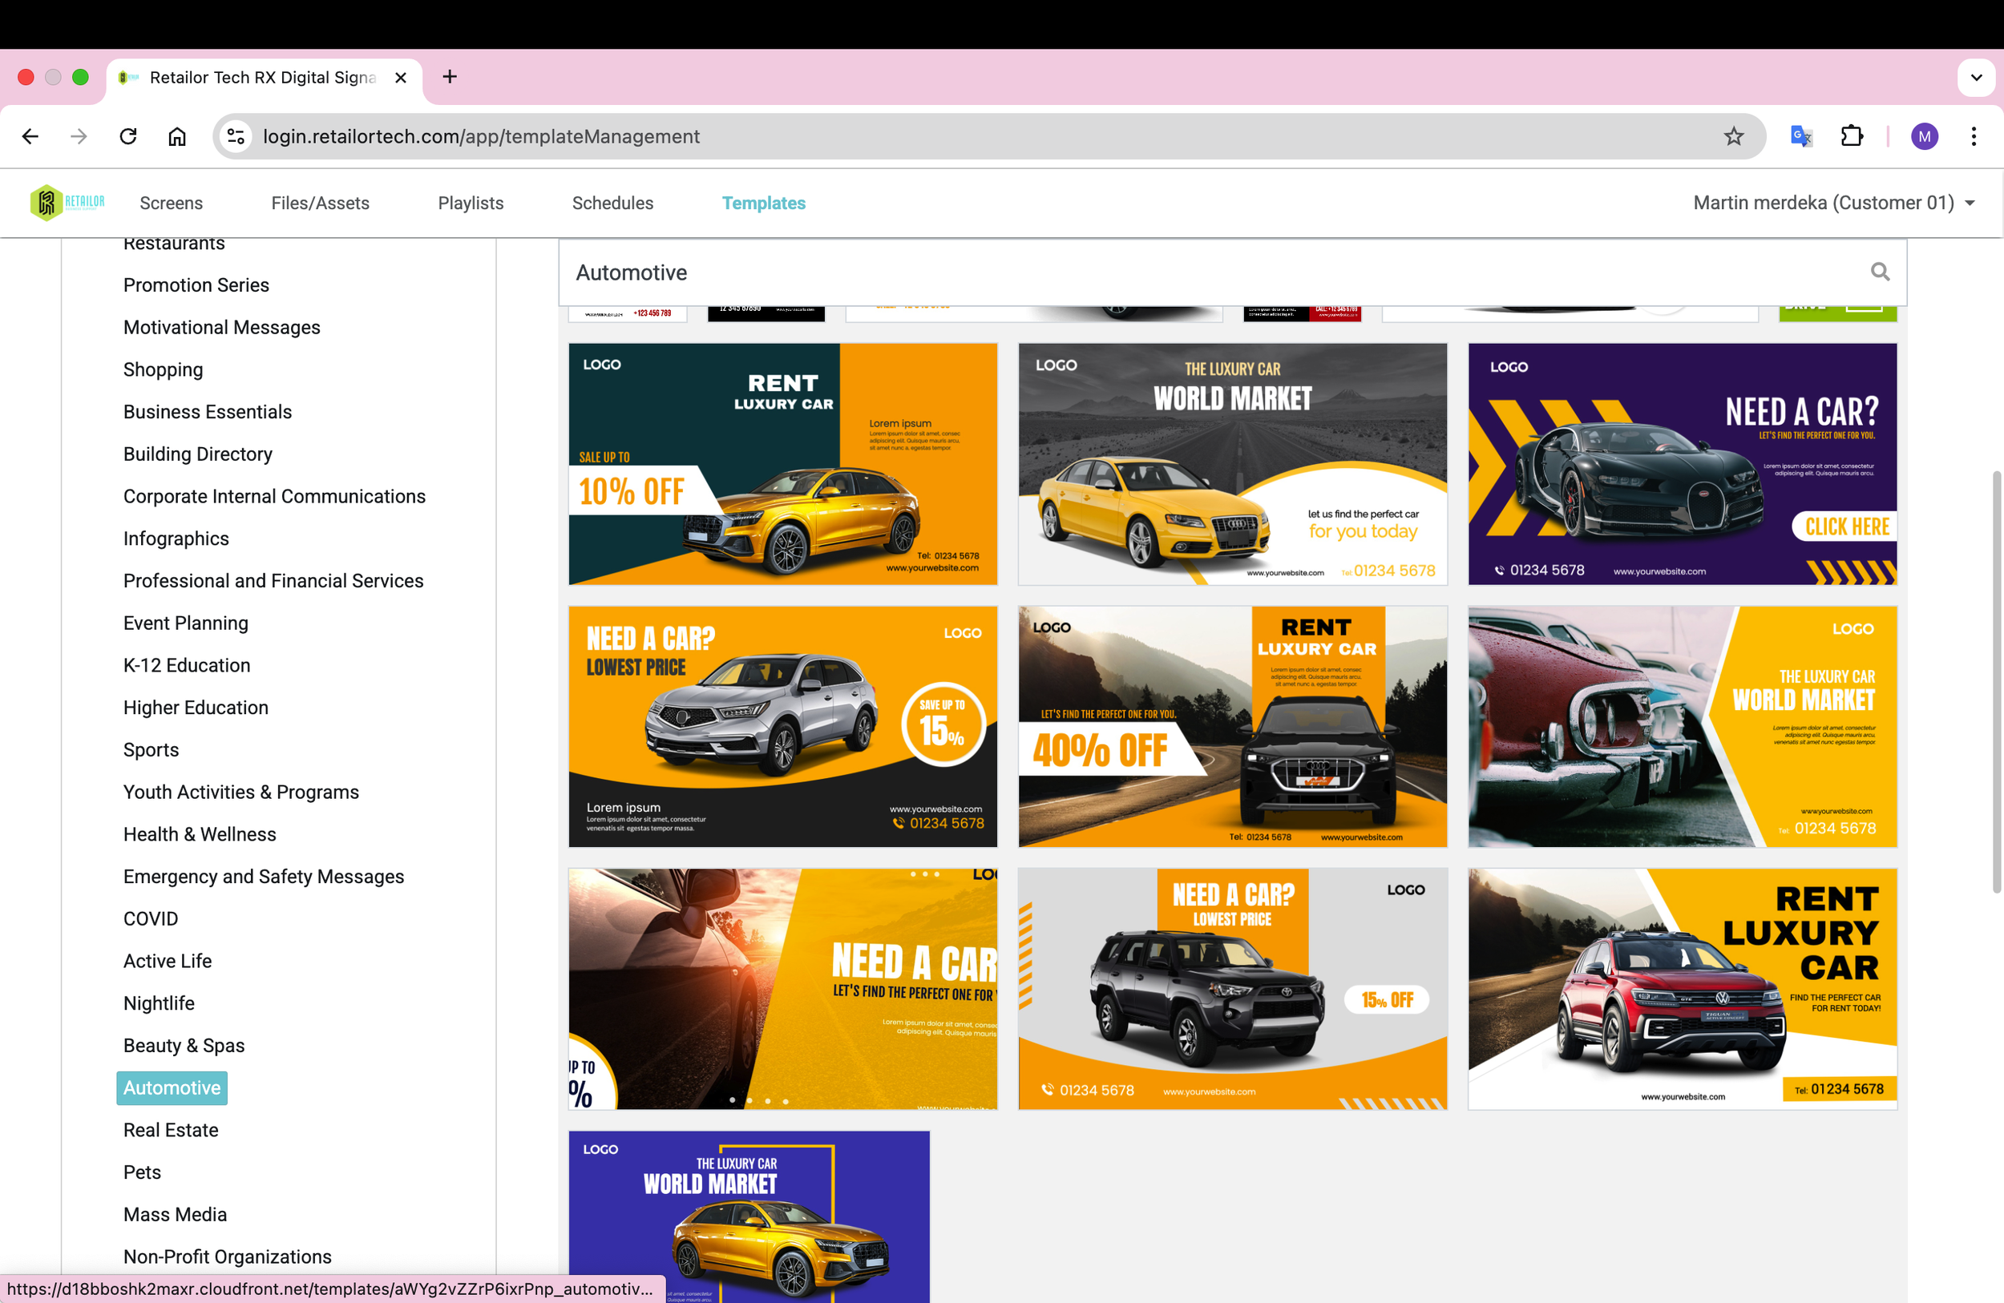Image resolution: width=2004 pixels, height=1303 pixels.
Task: Open Chrome three-dot menu
Action: pos(1973,136)
